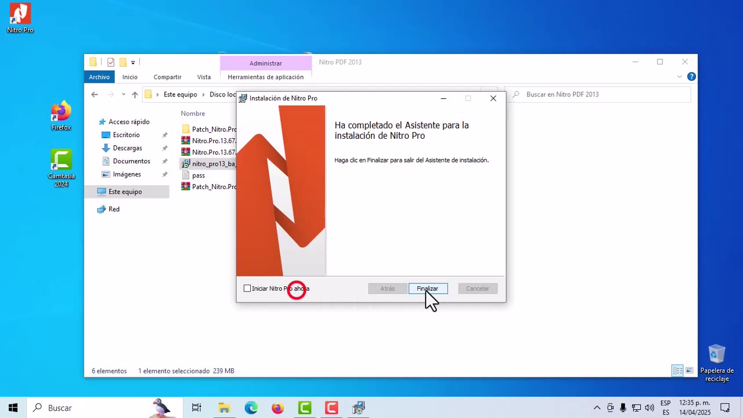Open the quick access toolbar dropdown arrow
This screenshot has width=743, height=418.
tap(133, 62)
